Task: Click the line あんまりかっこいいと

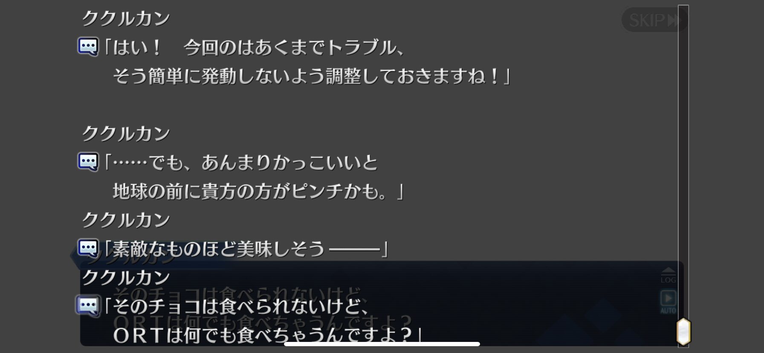Action: click(289, 163)
